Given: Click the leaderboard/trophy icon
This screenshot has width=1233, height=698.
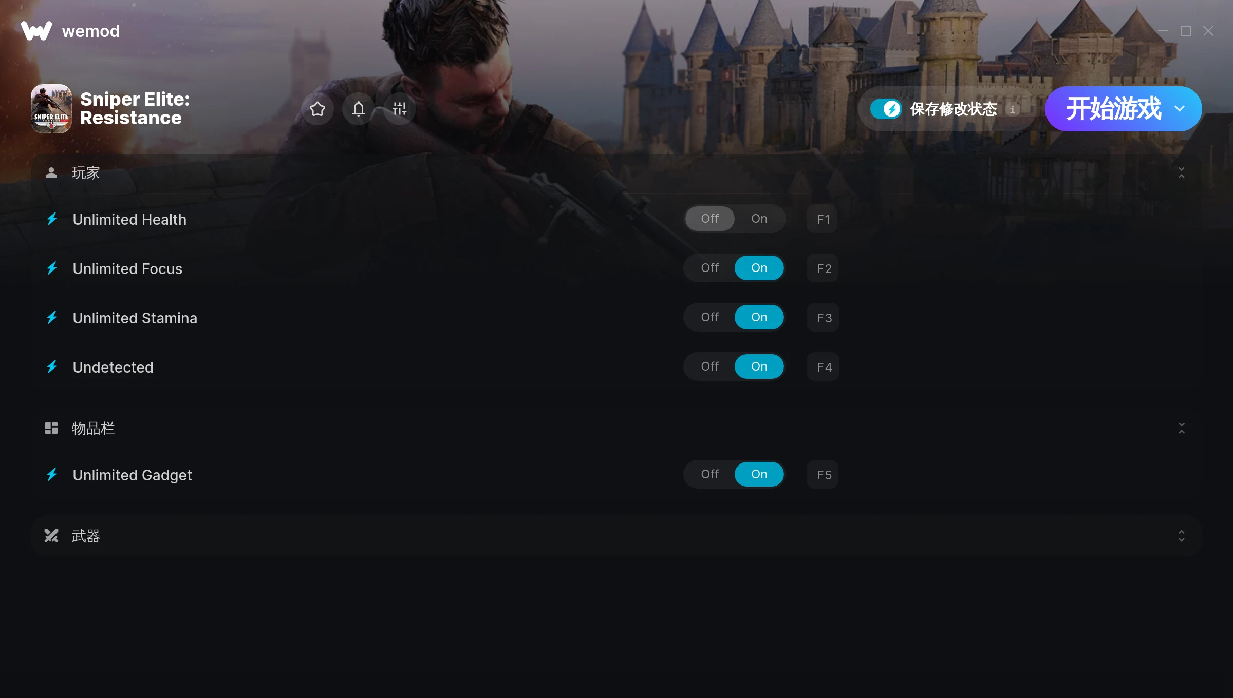Looking at the screenshot, I should [399, 108].
